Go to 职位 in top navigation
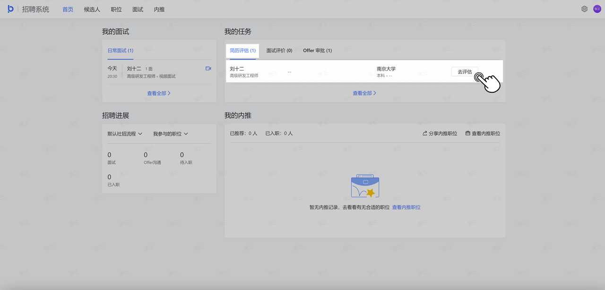 pos(116,9)
